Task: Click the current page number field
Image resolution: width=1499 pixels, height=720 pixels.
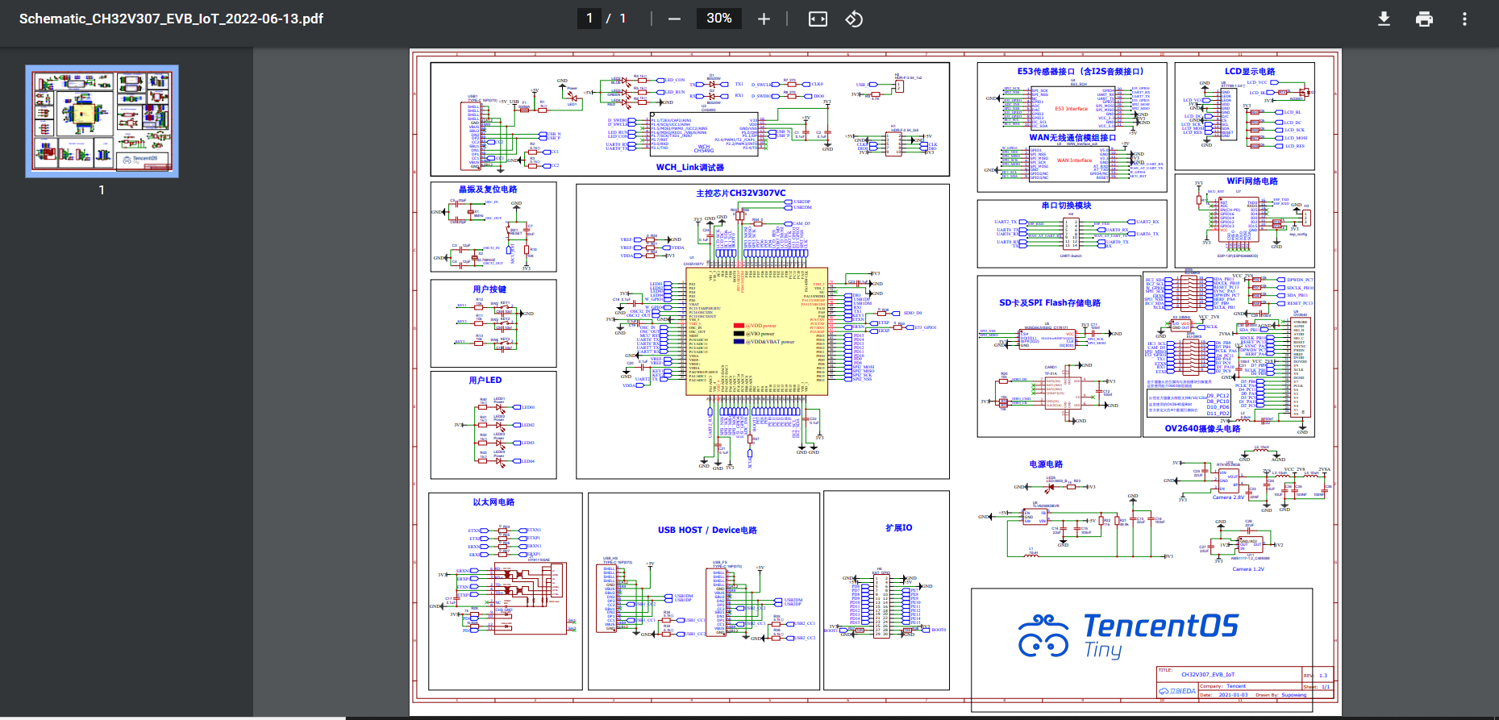Action: pos(589,19)
